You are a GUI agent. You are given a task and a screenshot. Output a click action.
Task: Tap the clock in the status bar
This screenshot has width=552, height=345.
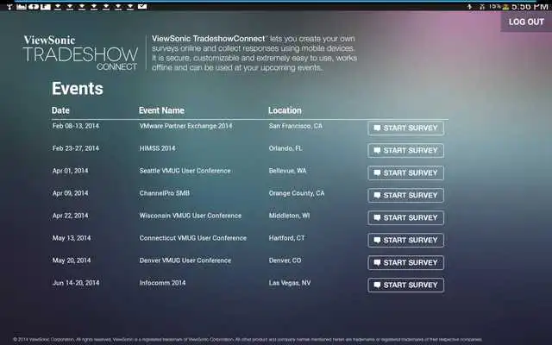[x=530, y=7]
